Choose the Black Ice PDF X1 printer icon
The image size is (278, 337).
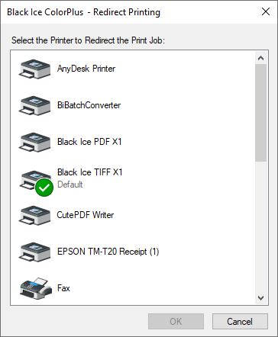click(34, 142)
